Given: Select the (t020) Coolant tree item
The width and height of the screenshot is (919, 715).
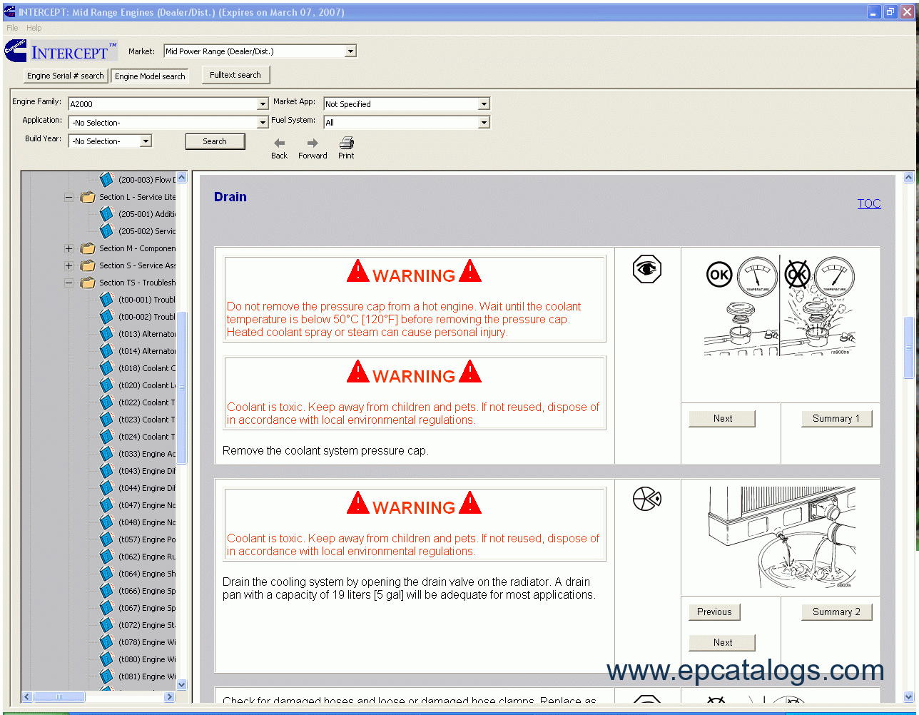Looking at the screenshot, I should click(x=147, y=385).
